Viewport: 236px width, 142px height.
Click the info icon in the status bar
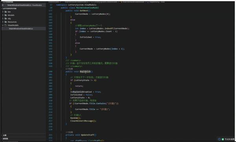(x=219, y=139)
